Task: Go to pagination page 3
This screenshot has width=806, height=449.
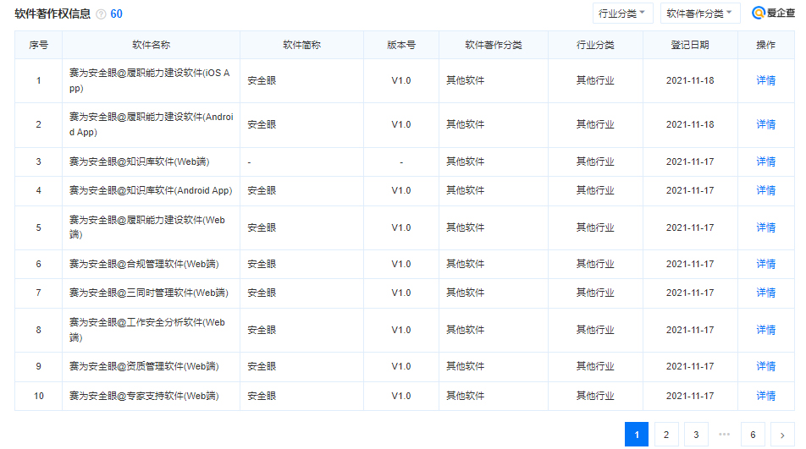Action: pos(696,435)
